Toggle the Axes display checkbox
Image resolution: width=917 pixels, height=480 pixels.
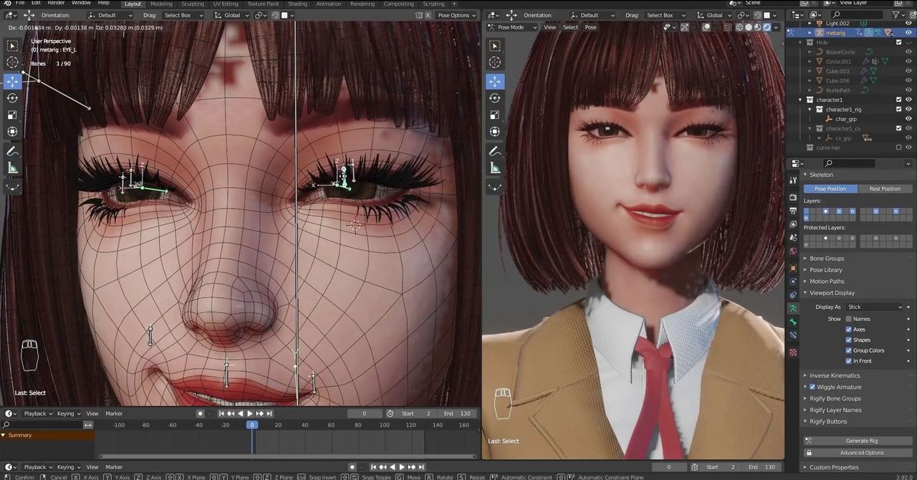point(849,330)
